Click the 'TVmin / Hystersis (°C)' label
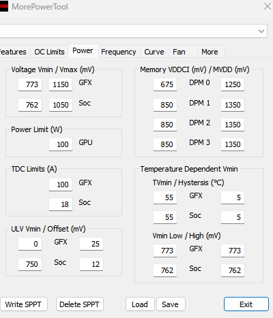This screenshot has height=318, width=273. [188, 182]
